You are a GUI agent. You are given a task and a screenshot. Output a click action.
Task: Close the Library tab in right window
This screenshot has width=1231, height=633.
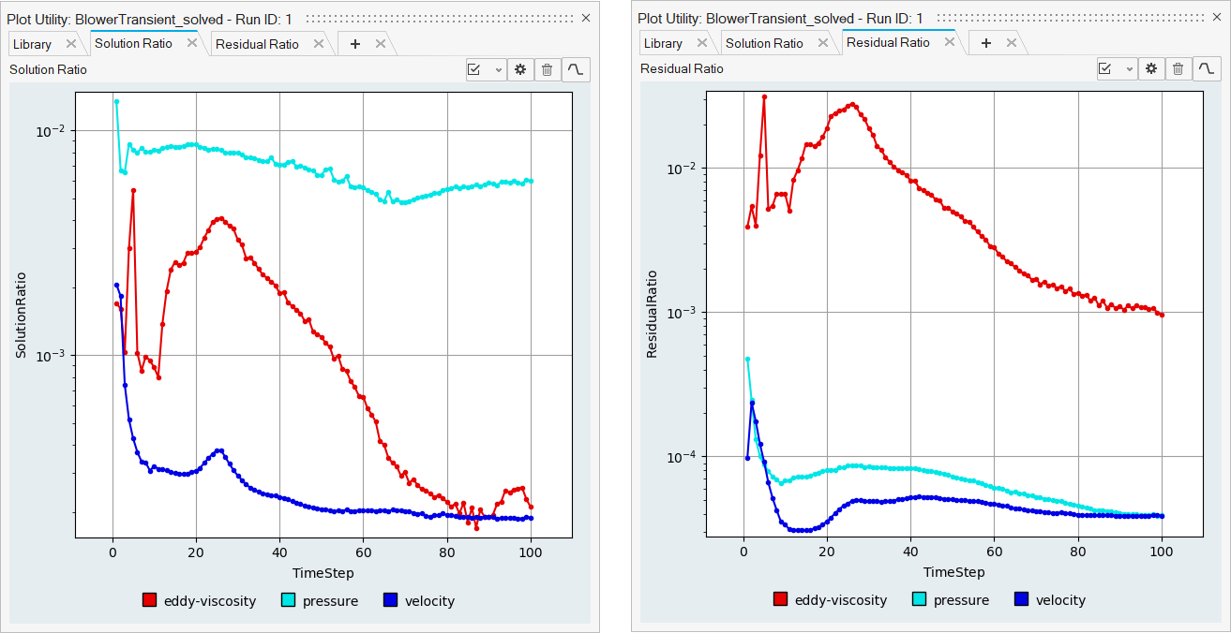[x=702, y=43]
